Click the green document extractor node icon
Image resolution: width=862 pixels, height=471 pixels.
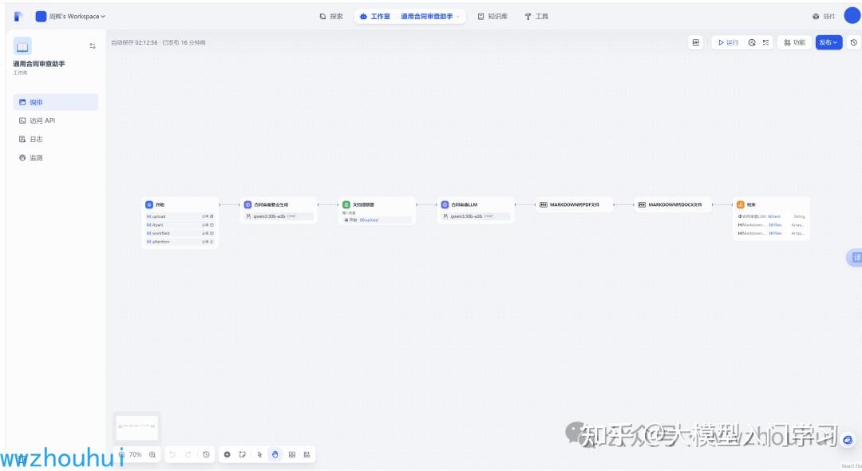point(346,204)
